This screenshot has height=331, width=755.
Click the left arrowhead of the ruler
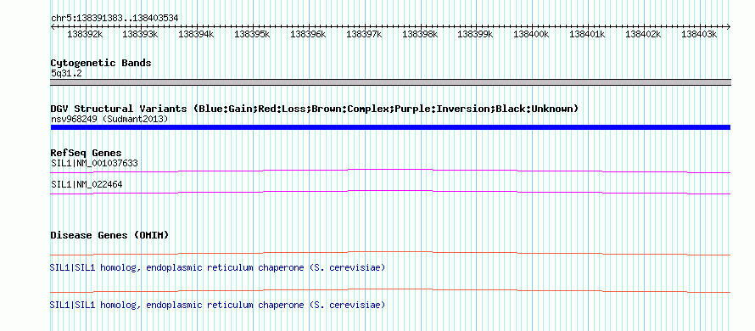pyautogui.click(x=53, y=26)
